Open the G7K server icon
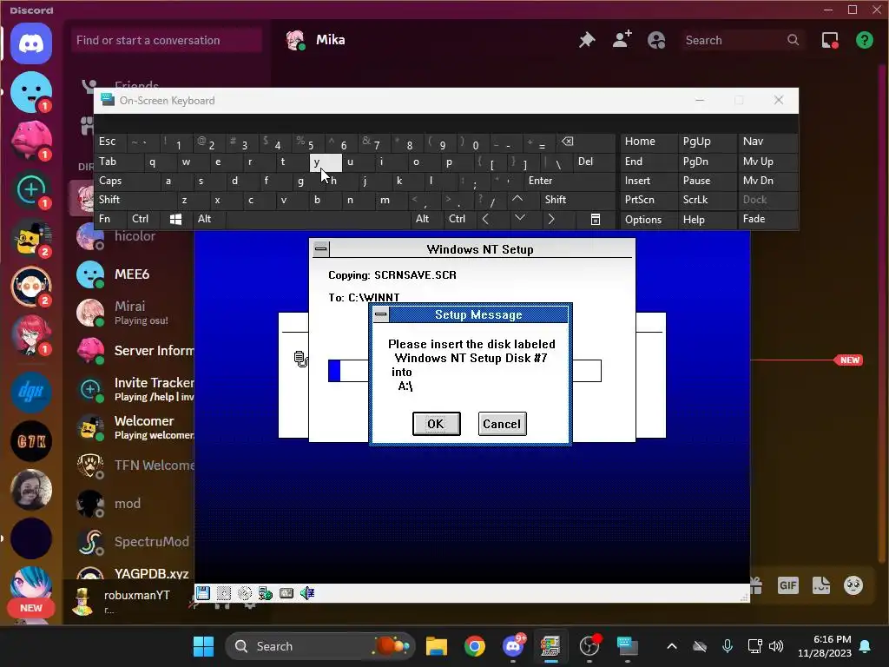Screen dimensions: 889x667 pos(31,440)
